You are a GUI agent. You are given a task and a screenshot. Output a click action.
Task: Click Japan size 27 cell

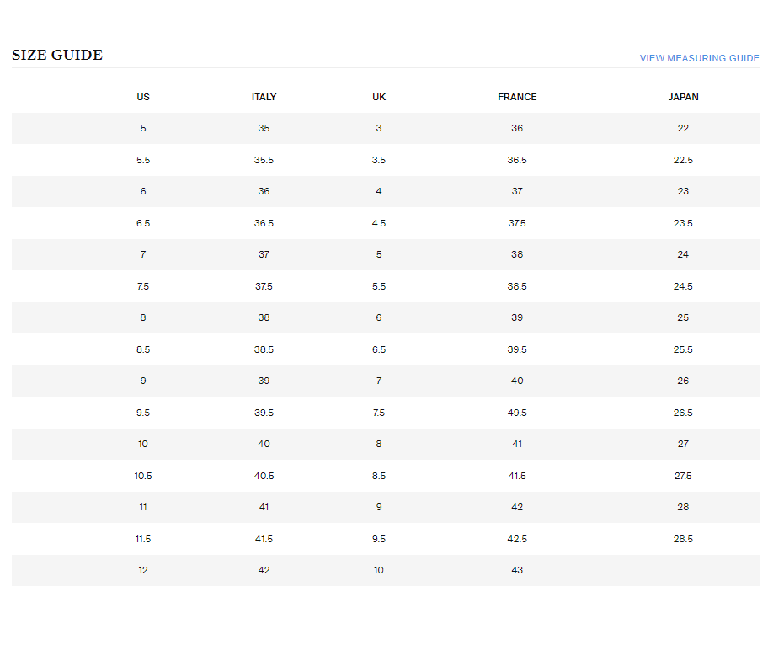683,444
